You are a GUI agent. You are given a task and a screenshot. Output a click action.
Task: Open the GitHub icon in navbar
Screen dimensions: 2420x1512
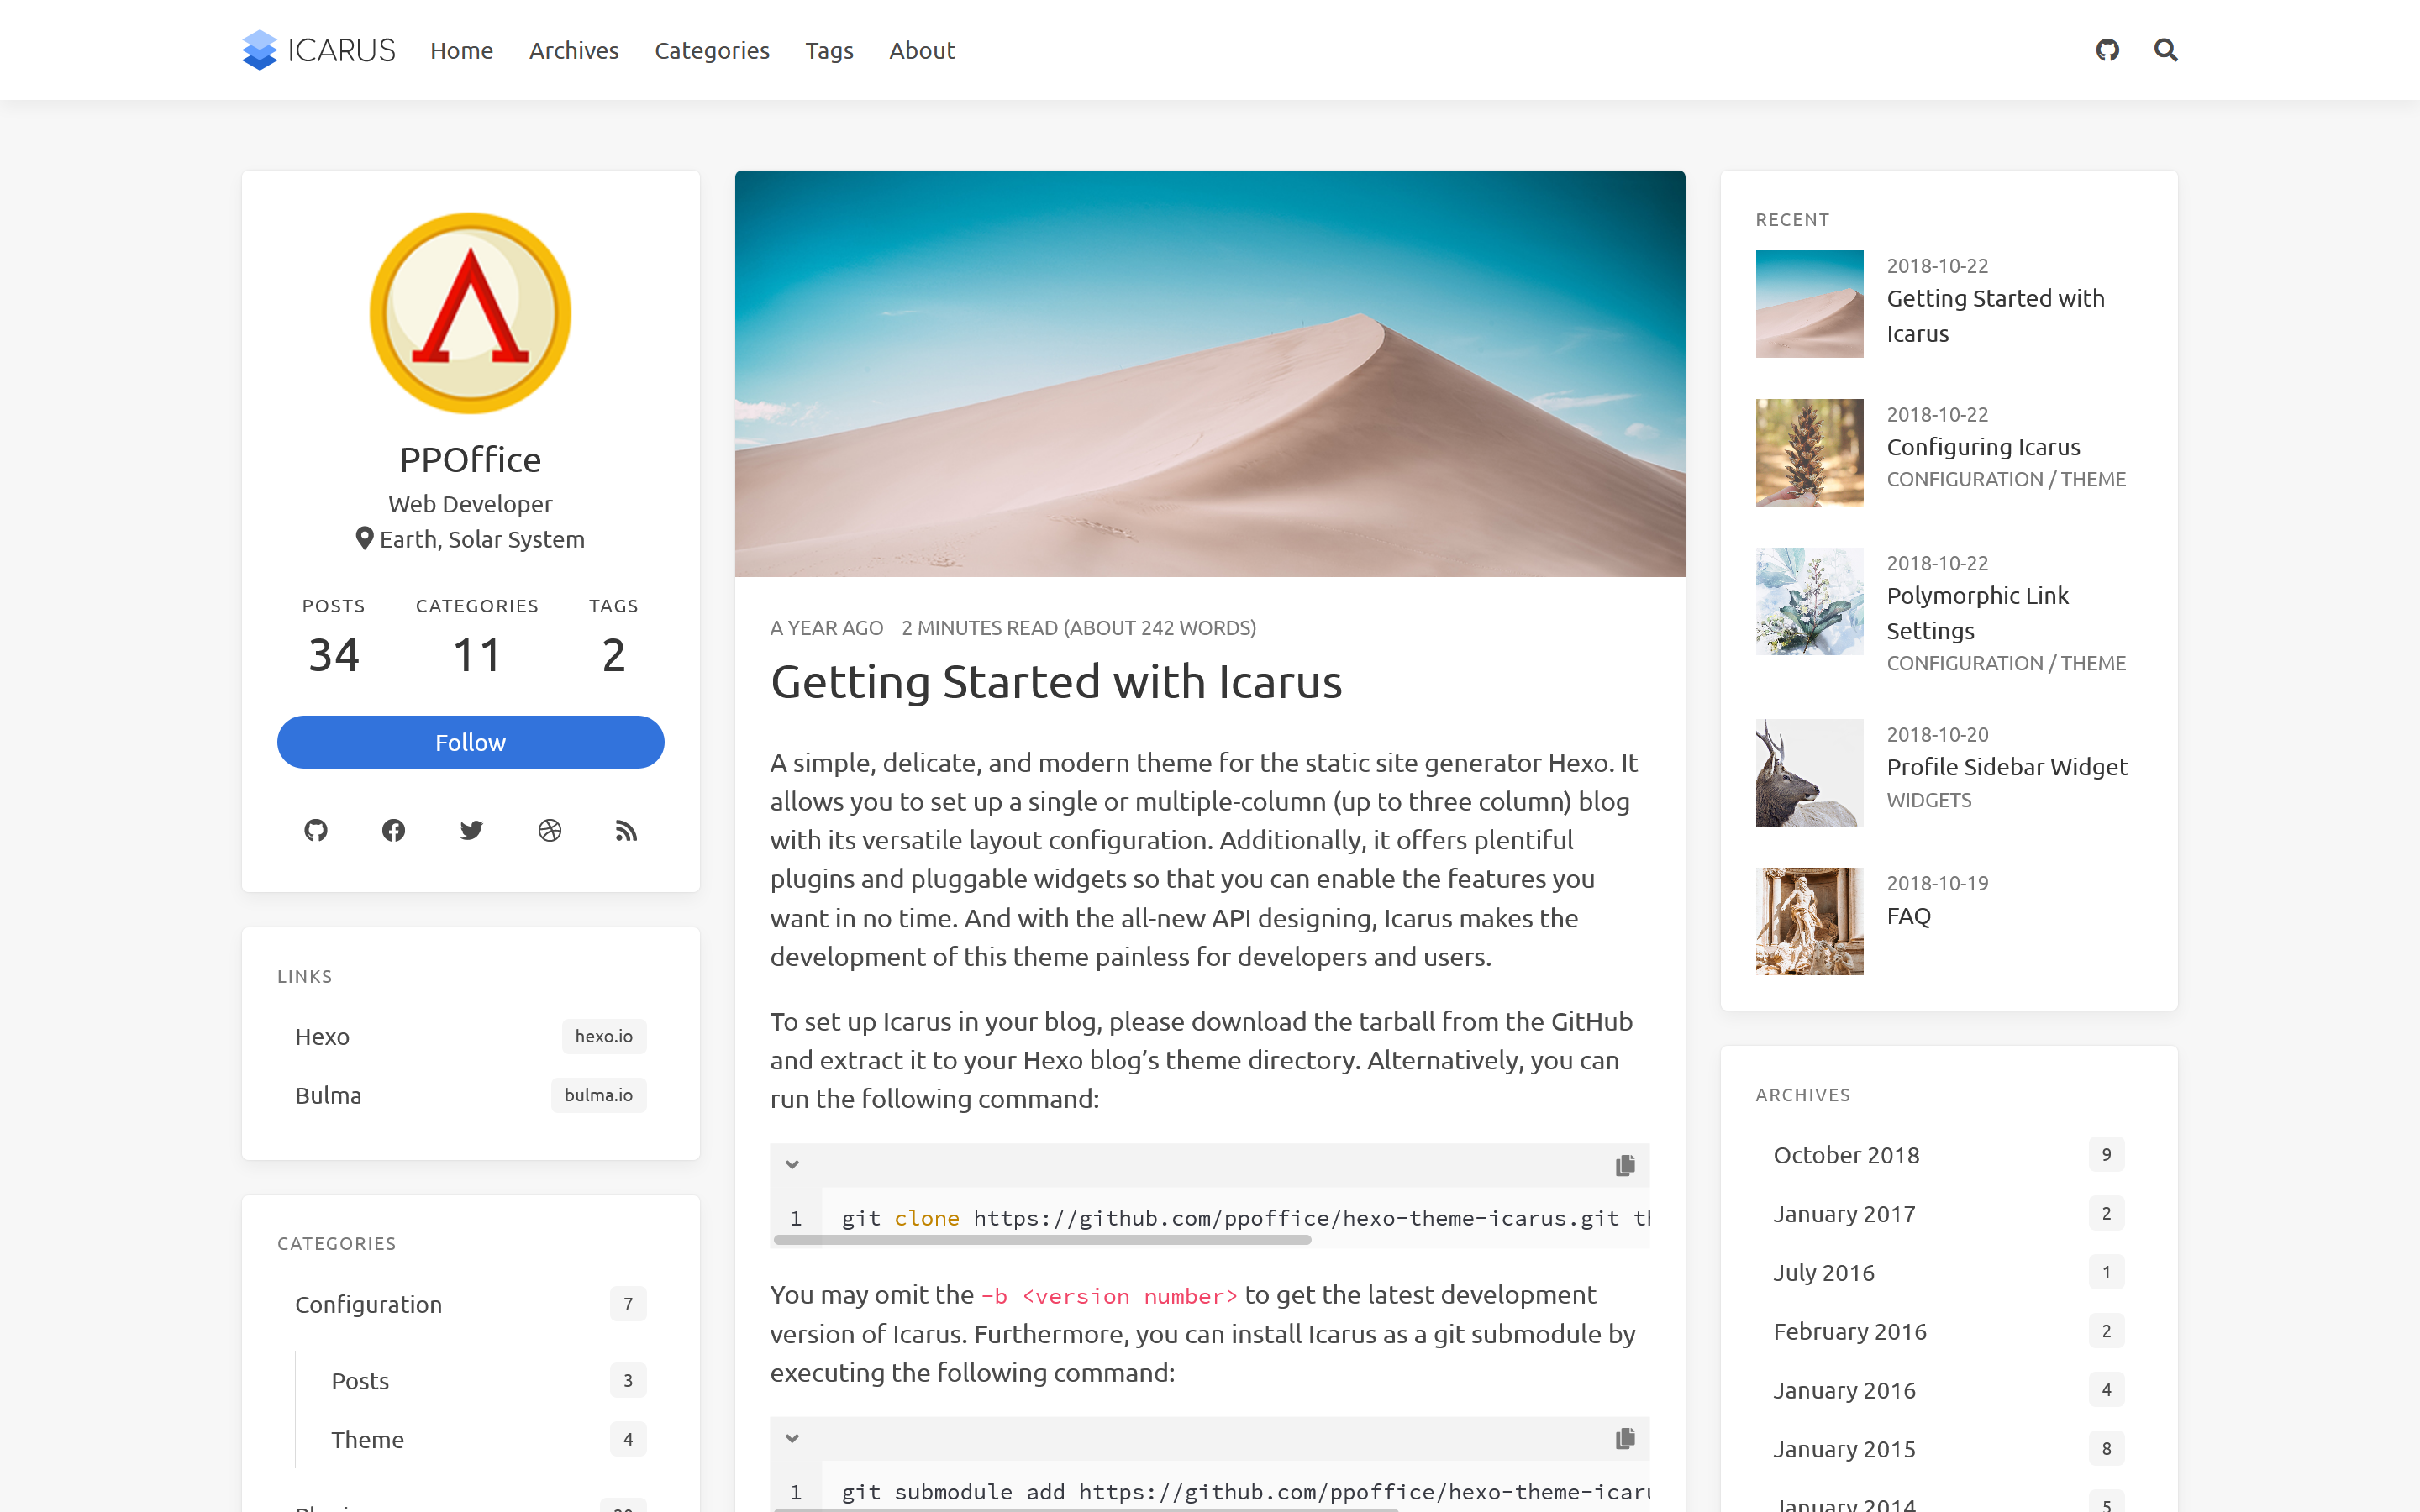(x=2107, y=50)
